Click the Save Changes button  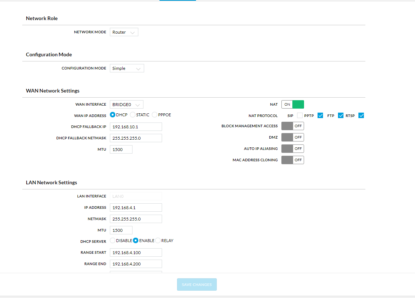click(197, 284)
